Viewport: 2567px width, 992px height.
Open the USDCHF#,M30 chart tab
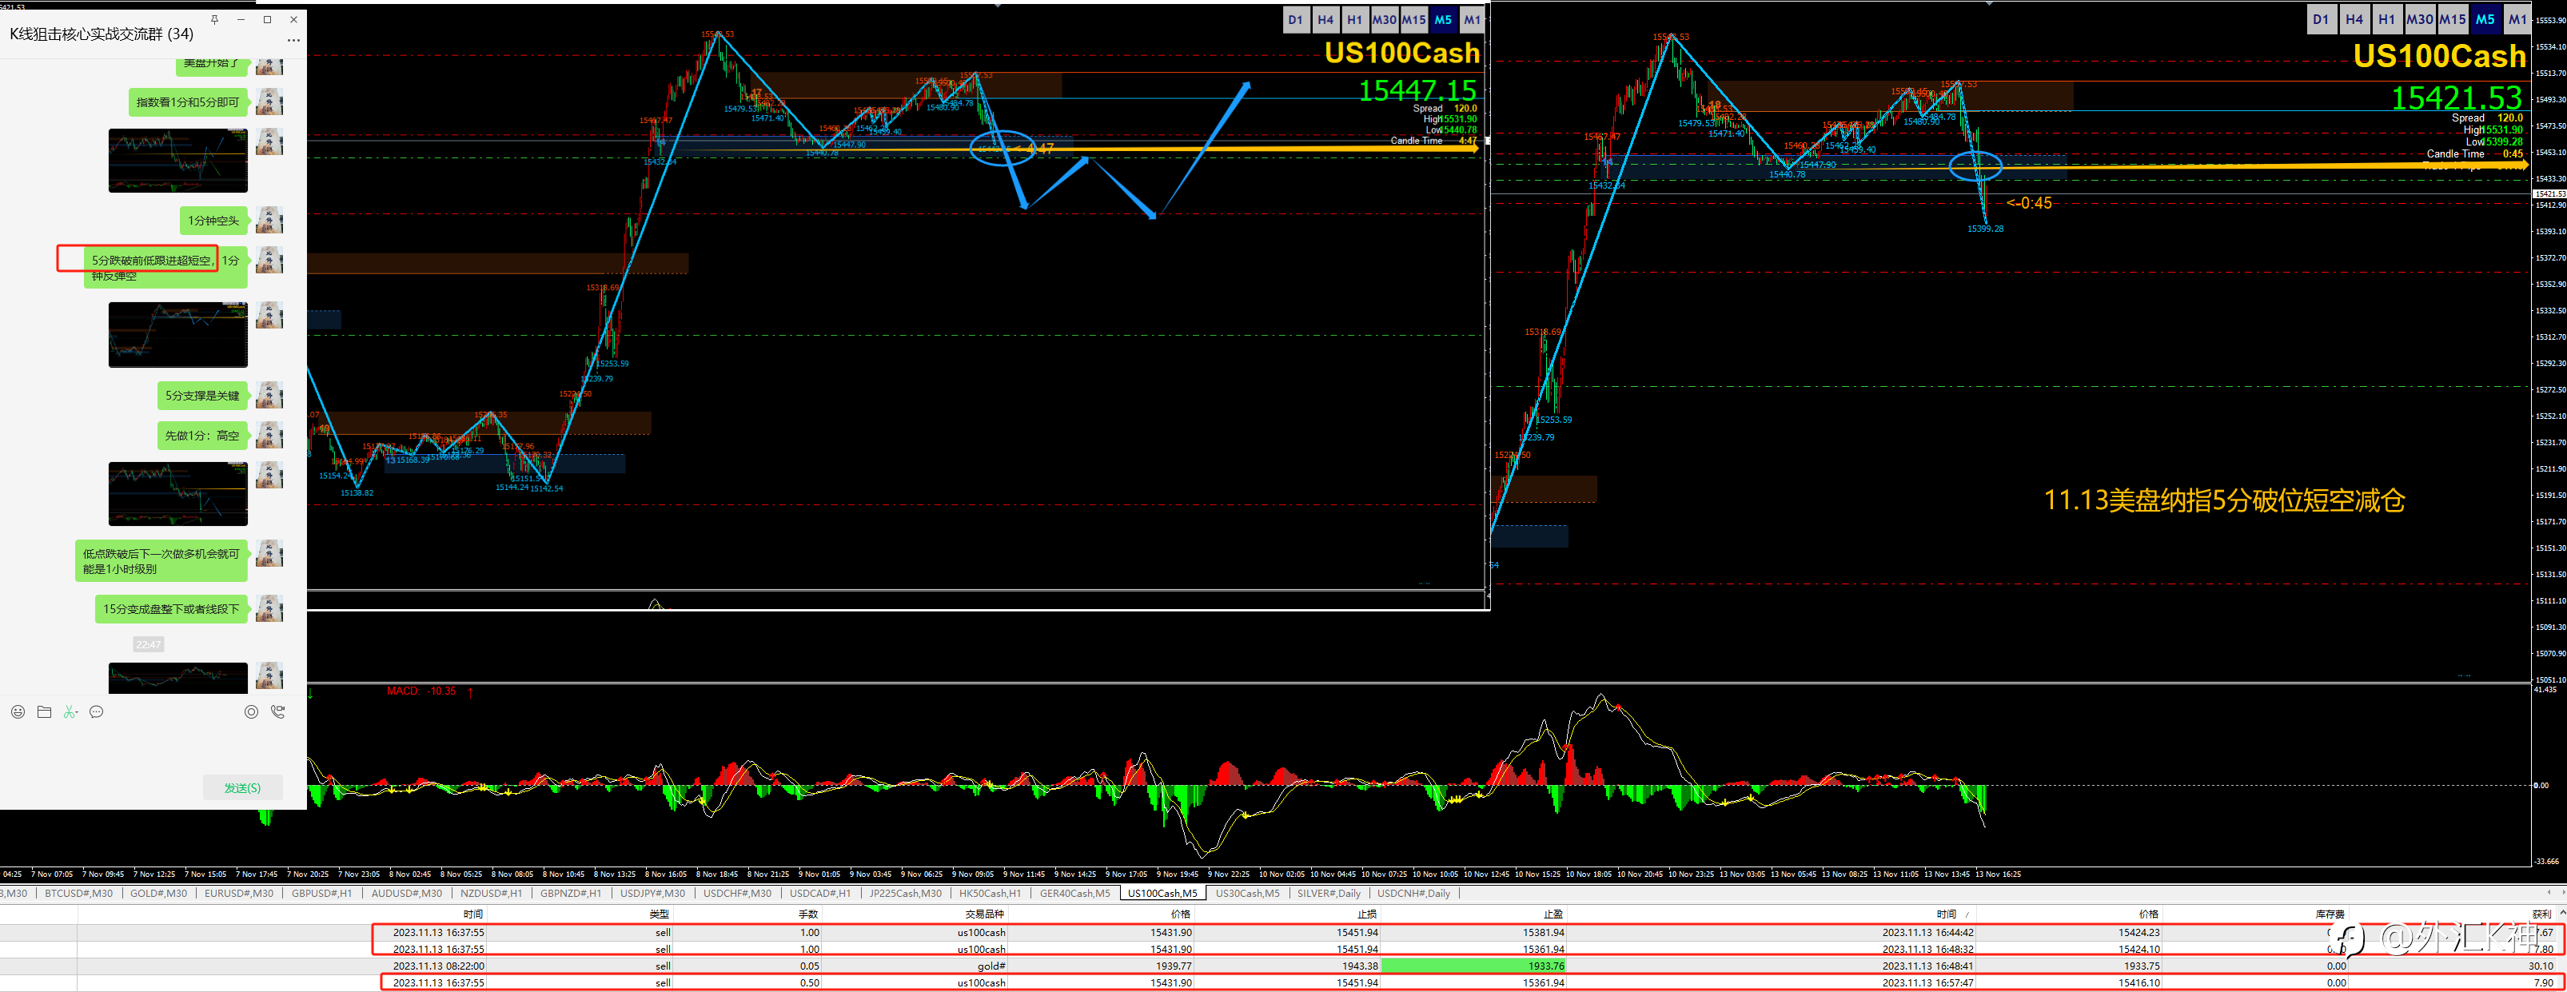(x=737, y=894)
